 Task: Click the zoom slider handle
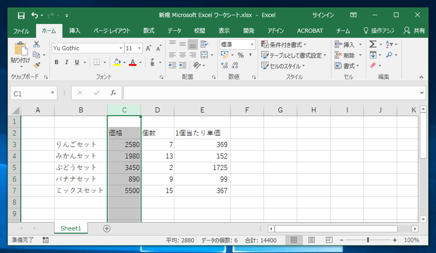click(x=368, y=240)
